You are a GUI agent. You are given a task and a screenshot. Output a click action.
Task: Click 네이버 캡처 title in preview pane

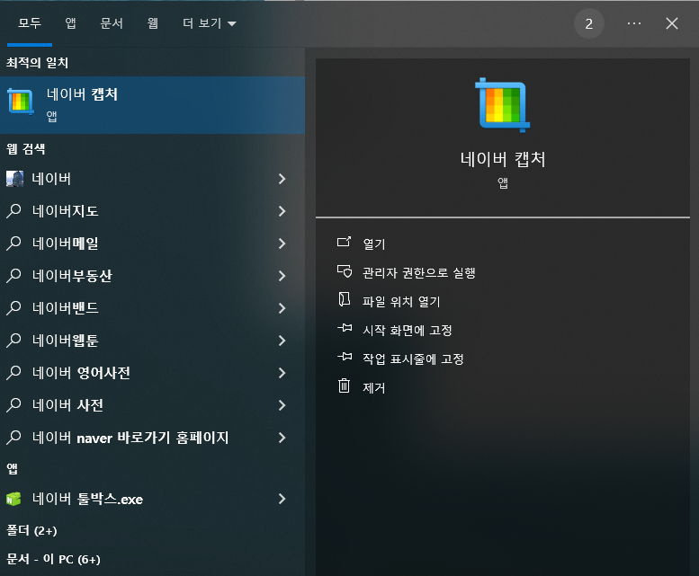pyautogui.click(x=503, y=159)
